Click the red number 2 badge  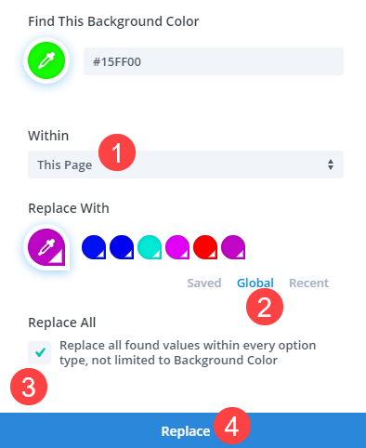point(265,307)
